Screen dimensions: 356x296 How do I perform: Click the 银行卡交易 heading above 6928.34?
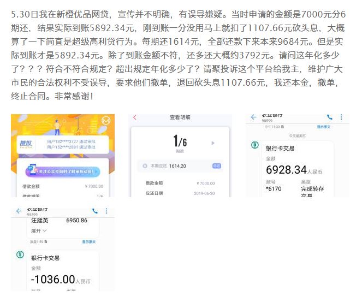280,149
